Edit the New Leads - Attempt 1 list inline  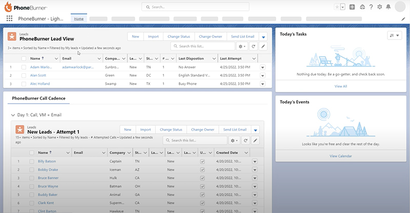pyautogui.click(x=255, y=141)
